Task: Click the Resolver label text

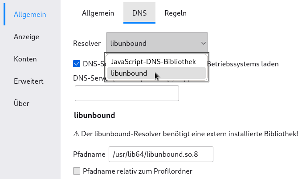Action: point(87,43)
